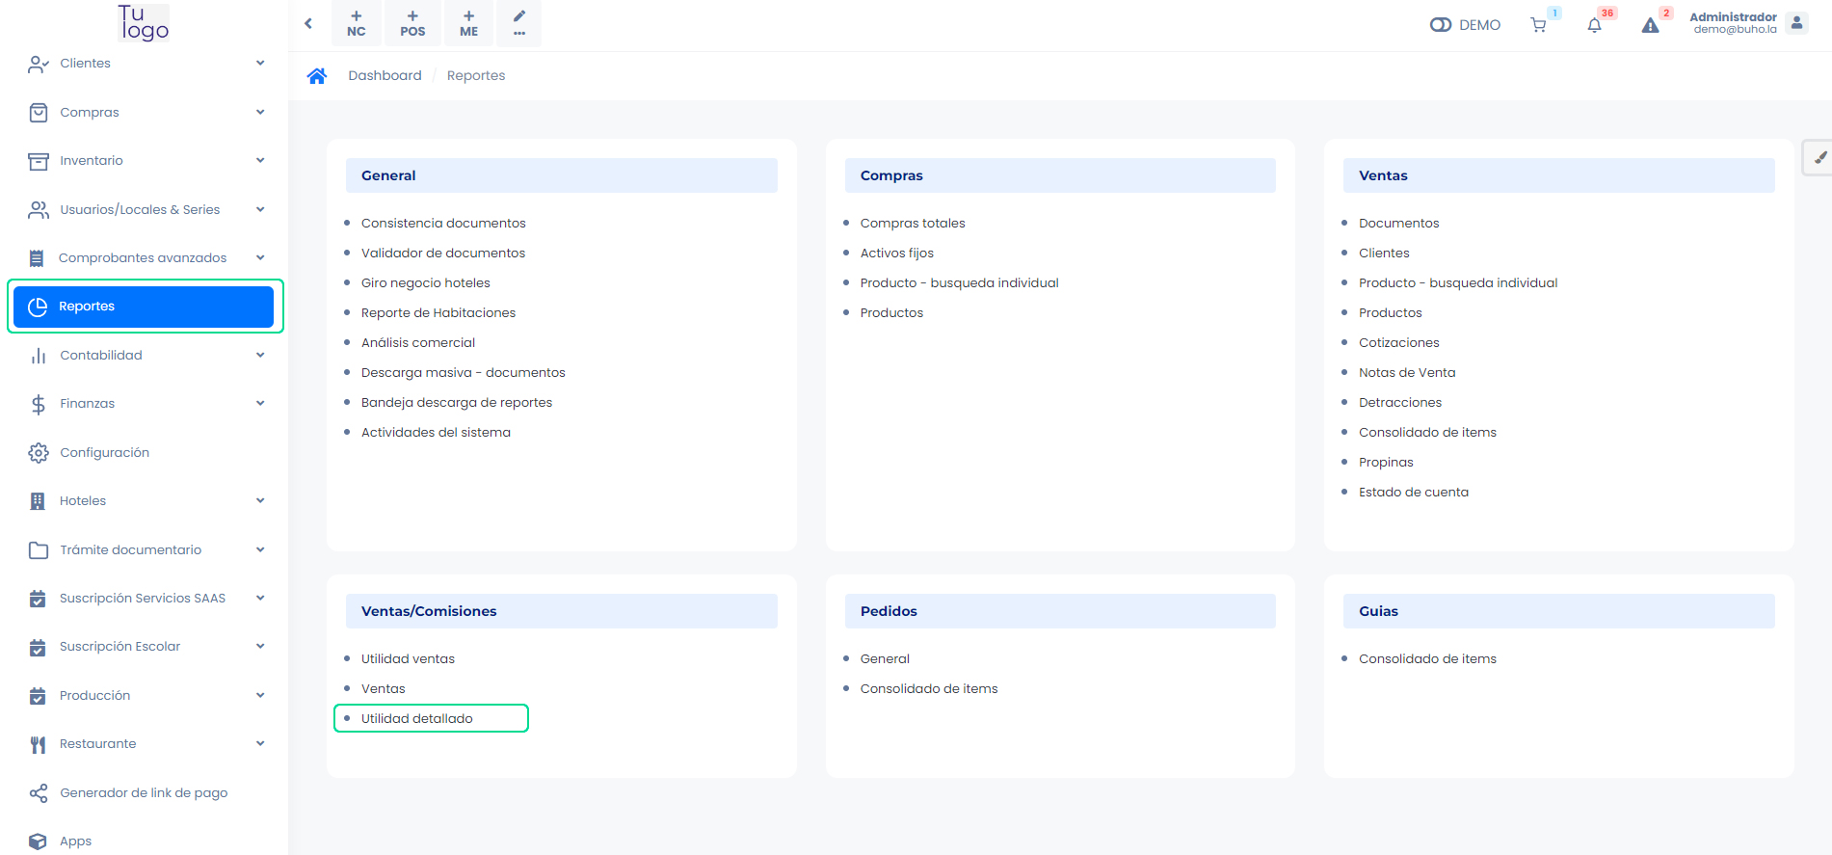
Task: Open the Administrador user avatar icon
Action: click(1796, 23)
